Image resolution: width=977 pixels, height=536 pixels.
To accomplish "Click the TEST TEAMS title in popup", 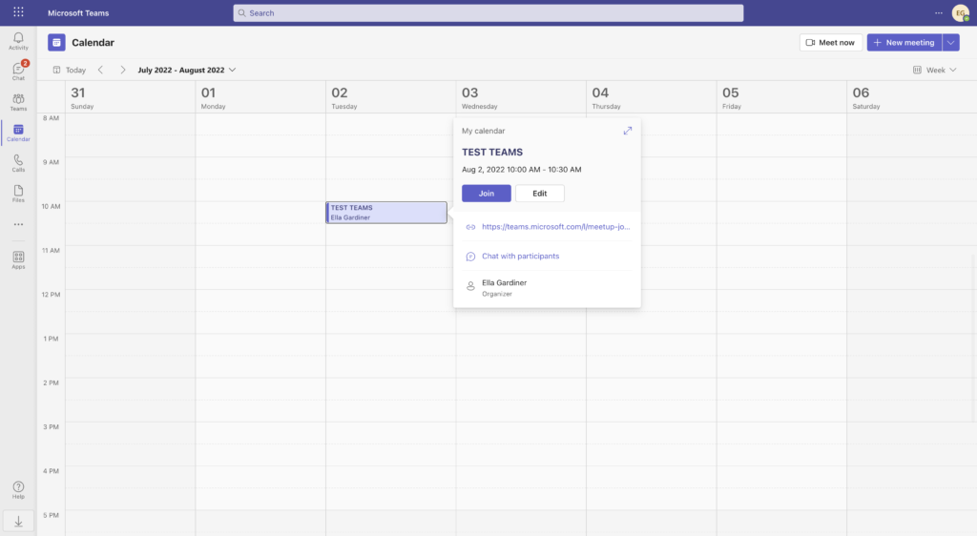I will coord(492,152).
